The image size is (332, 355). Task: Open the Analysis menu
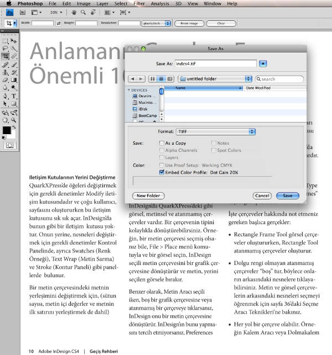click(160, 4)
